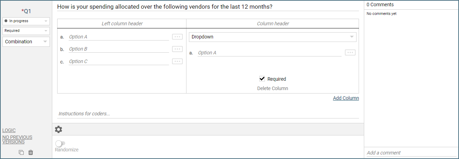Click ellipsis button in dropdown column option
The height and width of the screenshot is (159, 459).
350,53
